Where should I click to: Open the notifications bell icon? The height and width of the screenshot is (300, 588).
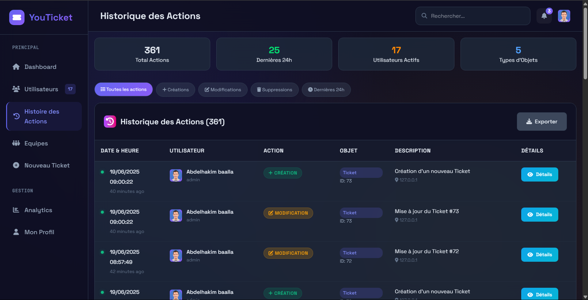click(544, 16)
